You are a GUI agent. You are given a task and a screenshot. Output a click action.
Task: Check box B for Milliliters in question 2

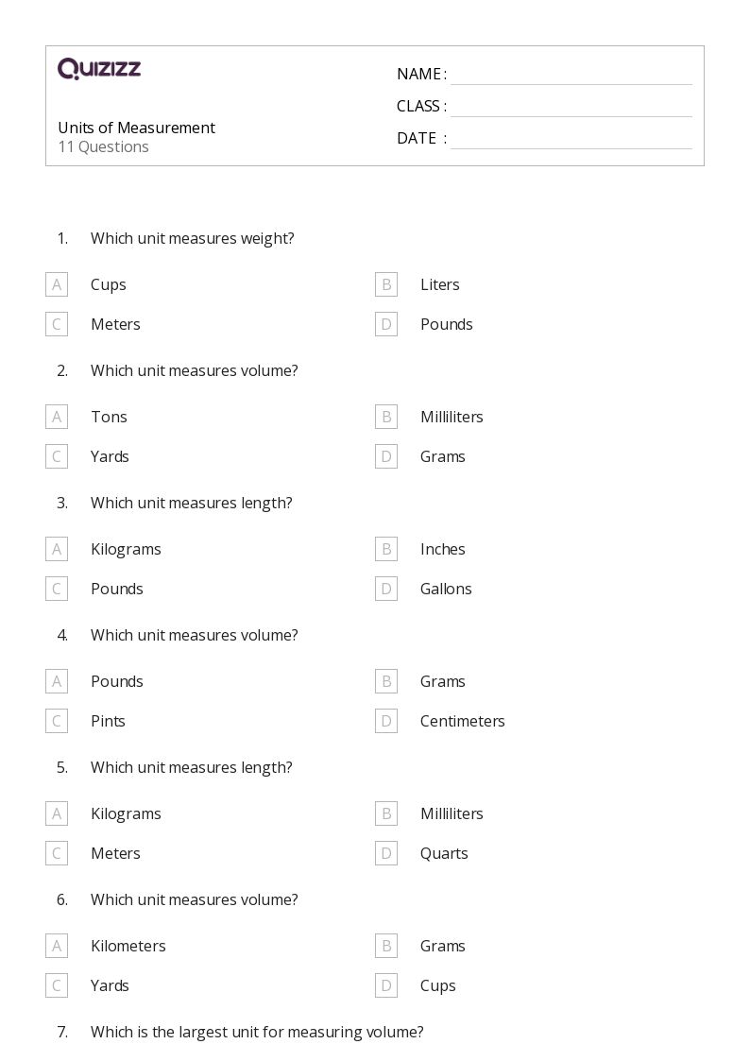[x=386, y=417]
